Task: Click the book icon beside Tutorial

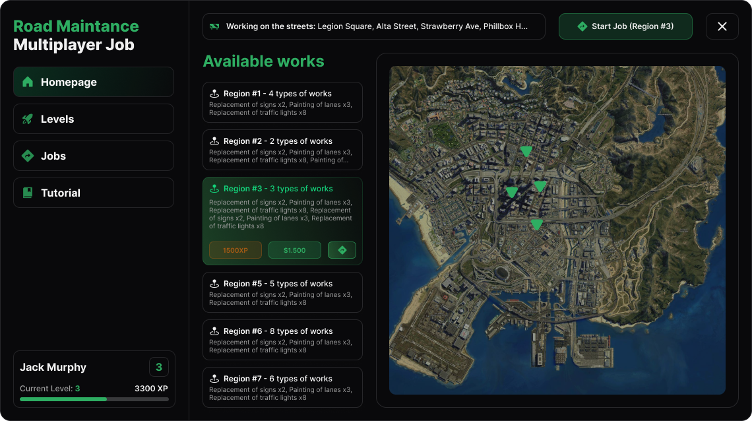Action: tap(28, 193)
